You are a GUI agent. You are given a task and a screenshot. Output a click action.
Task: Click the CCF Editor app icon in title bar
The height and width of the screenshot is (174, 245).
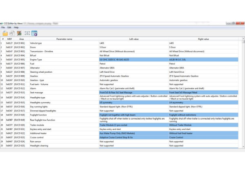pos(3,23)
